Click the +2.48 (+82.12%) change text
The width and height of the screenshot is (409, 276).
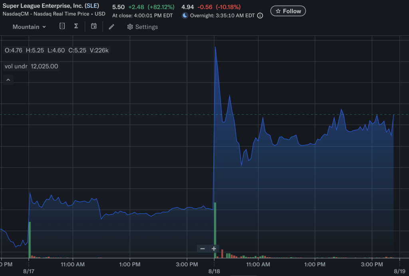point(151,7)
